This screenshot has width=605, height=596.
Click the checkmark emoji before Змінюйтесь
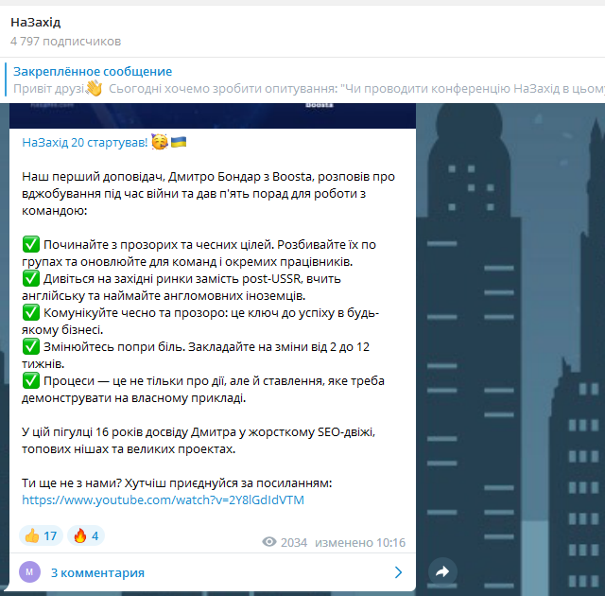[31, 346]
